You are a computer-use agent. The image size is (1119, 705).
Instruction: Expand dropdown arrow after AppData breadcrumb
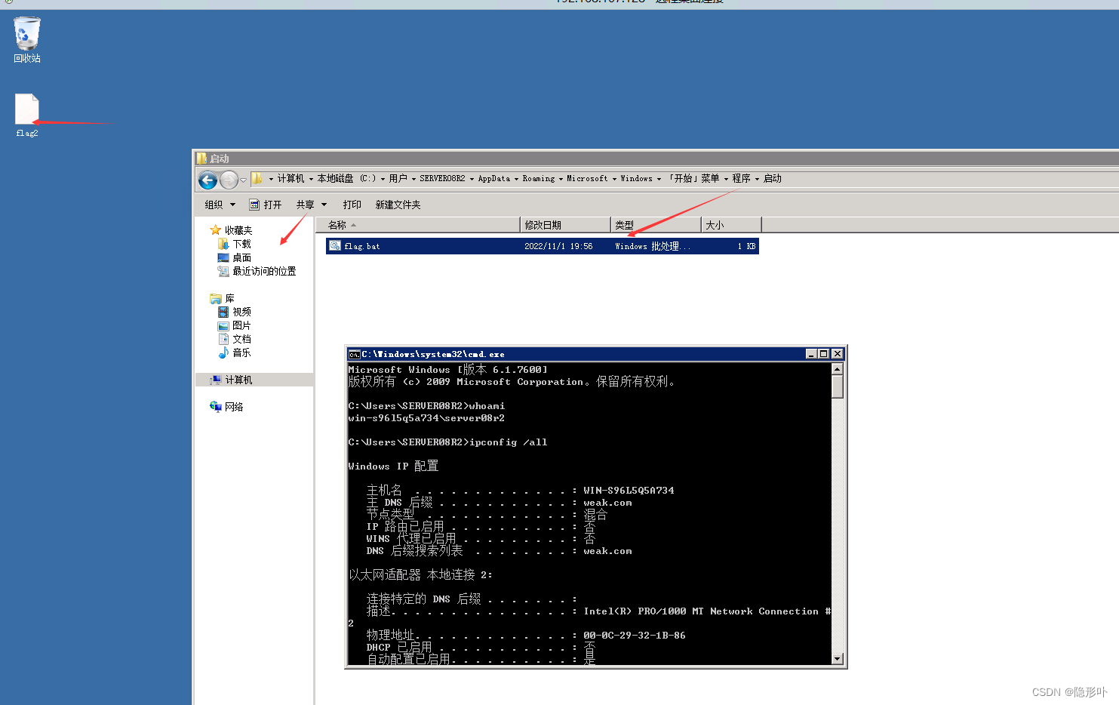point(516,180)
